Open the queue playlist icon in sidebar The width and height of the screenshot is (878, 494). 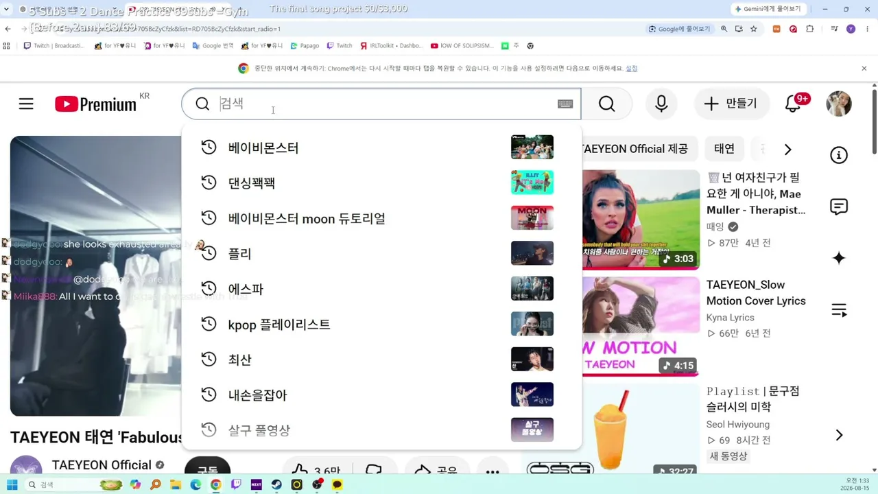[x=839, y=310]
